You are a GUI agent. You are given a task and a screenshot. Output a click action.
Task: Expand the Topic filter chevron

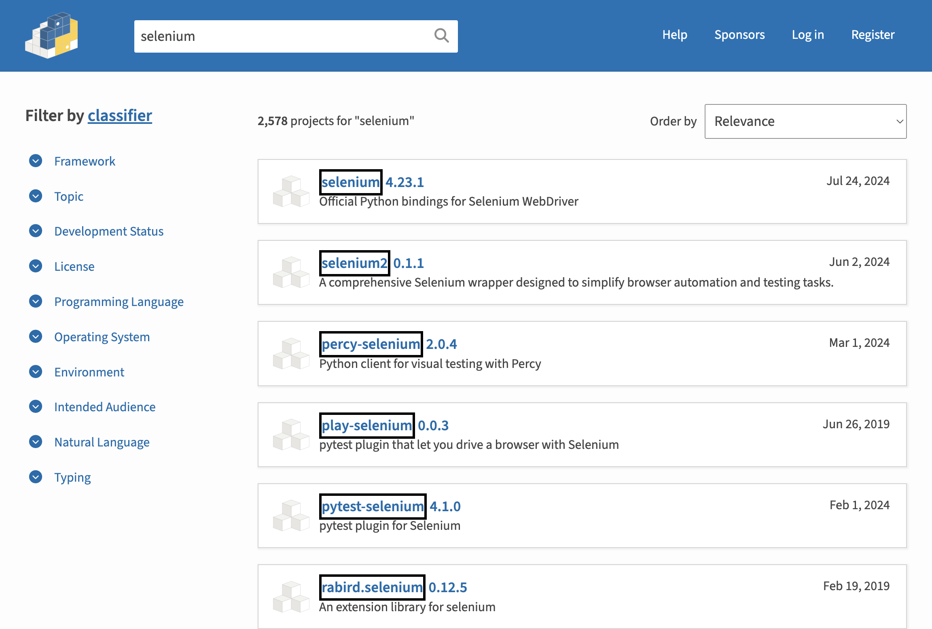click(36, 196)
